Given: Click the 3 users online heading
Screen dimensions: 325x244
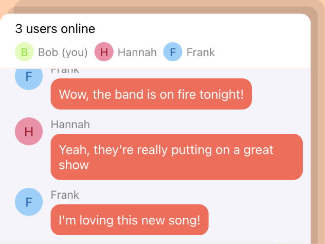Looking at the screenshot, I should coord(55,29).
